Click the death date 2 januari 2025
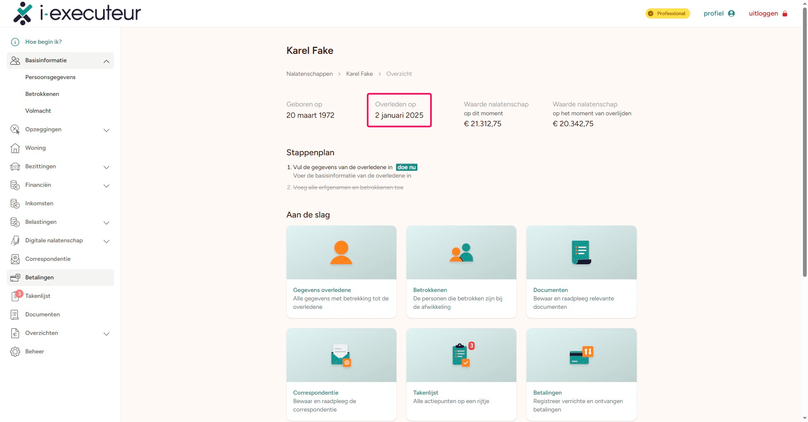Image resolution: width=808 pixels, height=422 pixels. 399,115
